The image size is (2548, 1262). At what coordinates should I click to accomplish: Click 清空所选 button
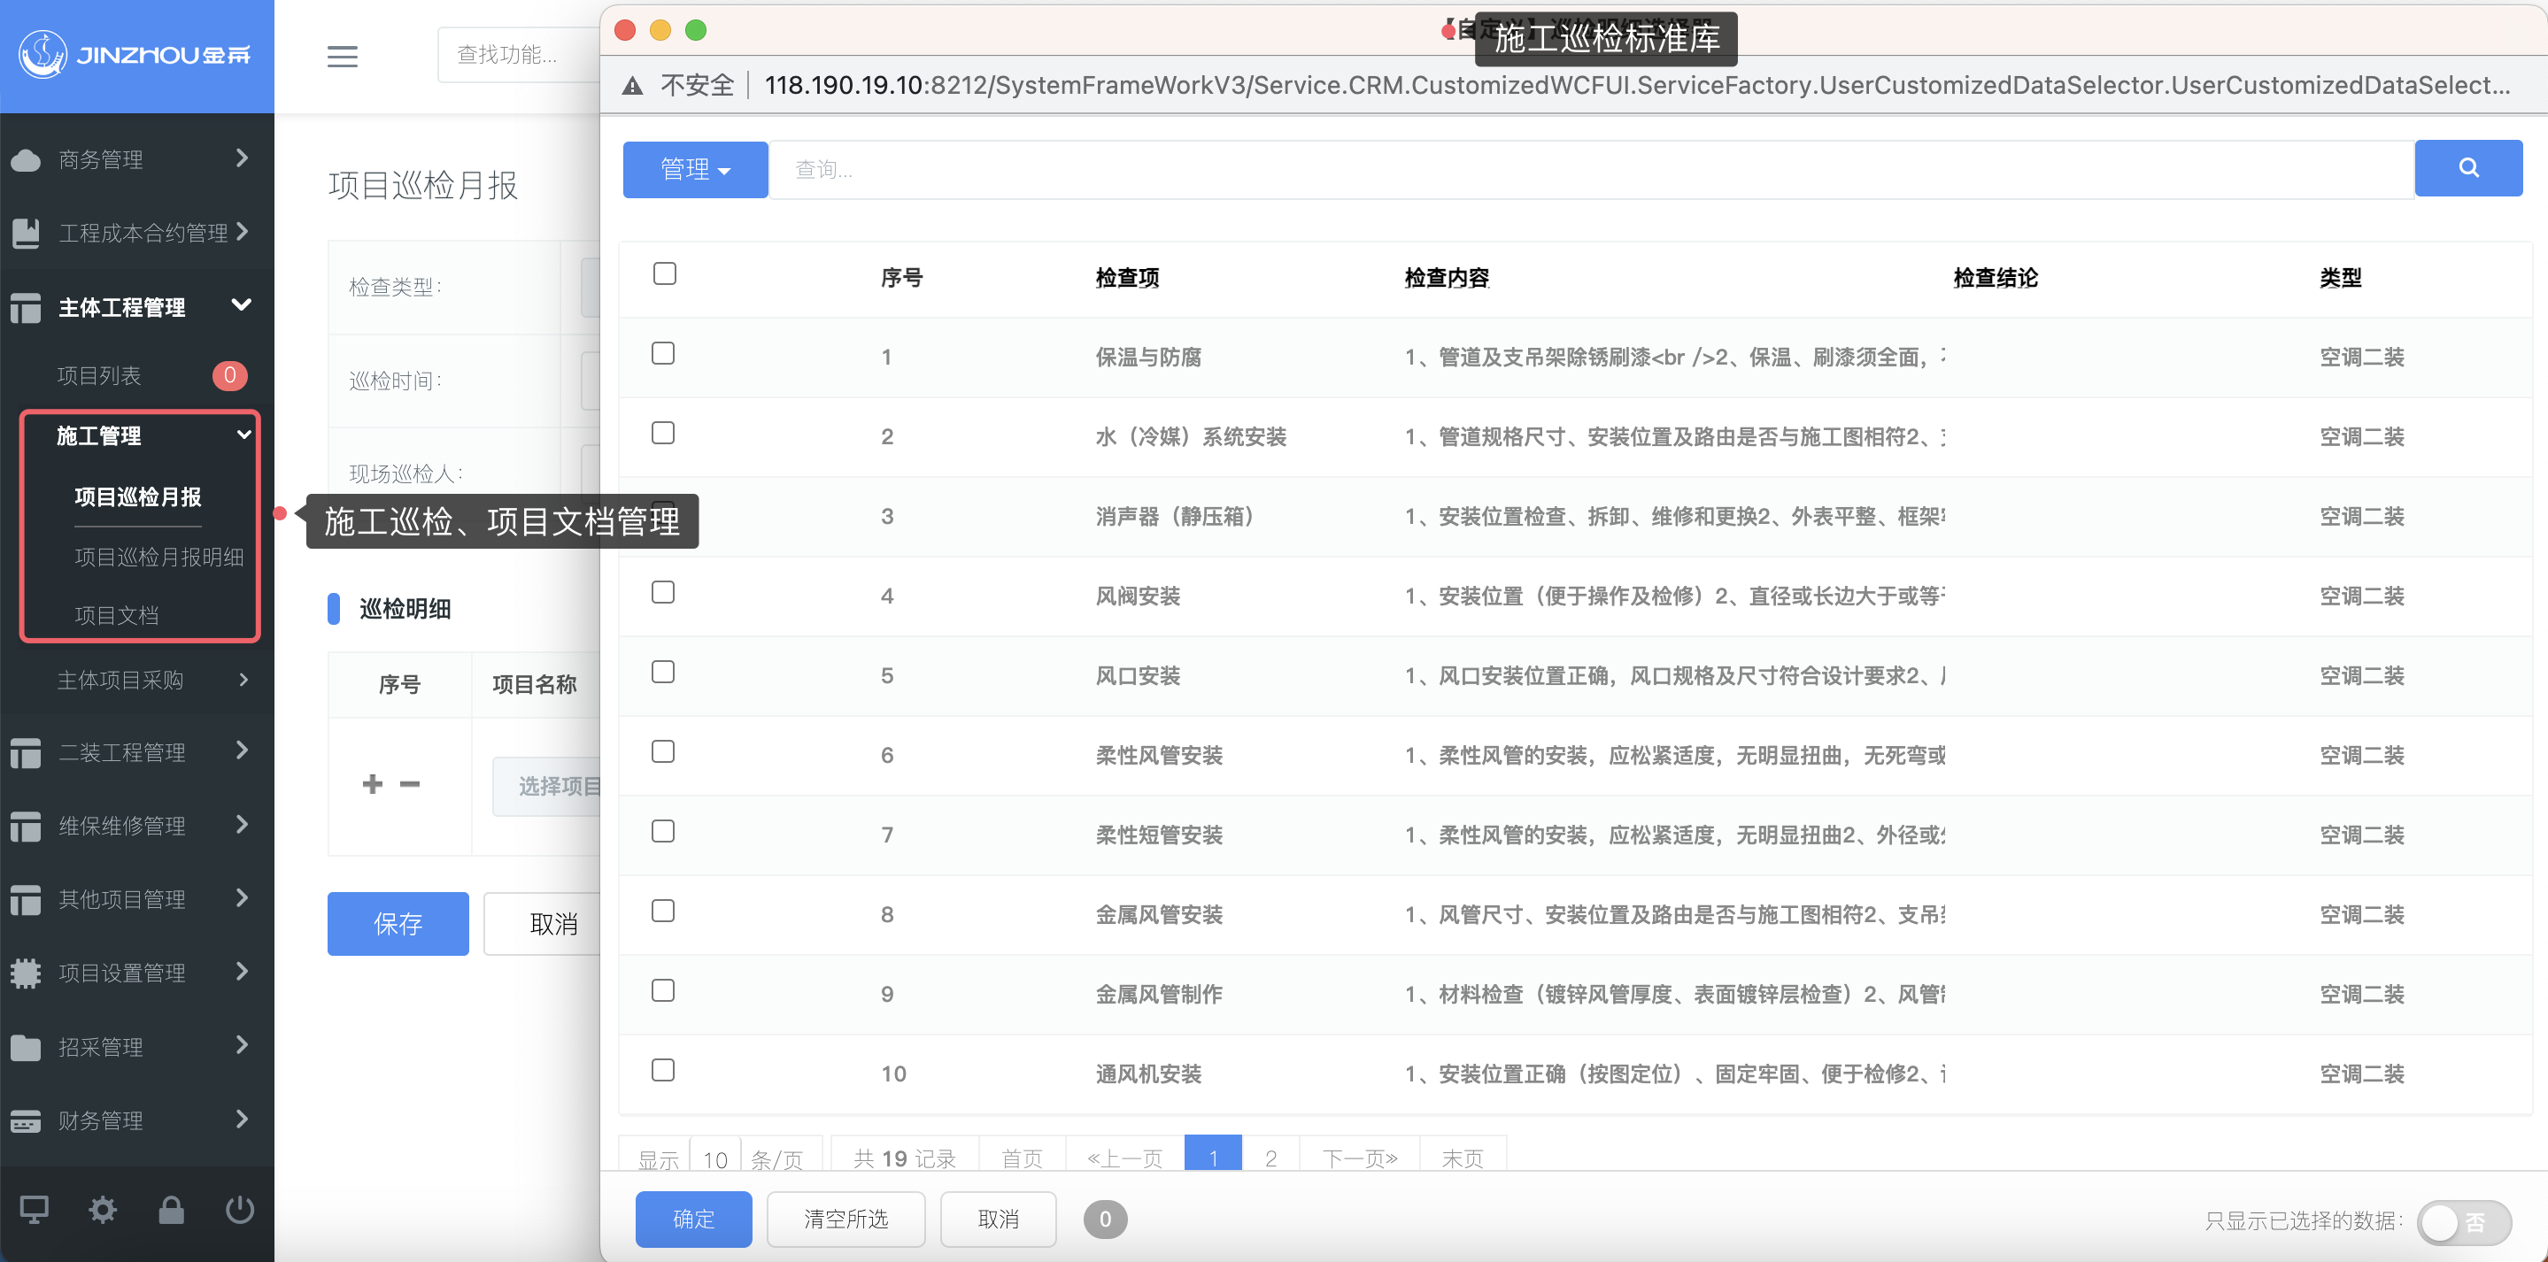pos(845,1219)
